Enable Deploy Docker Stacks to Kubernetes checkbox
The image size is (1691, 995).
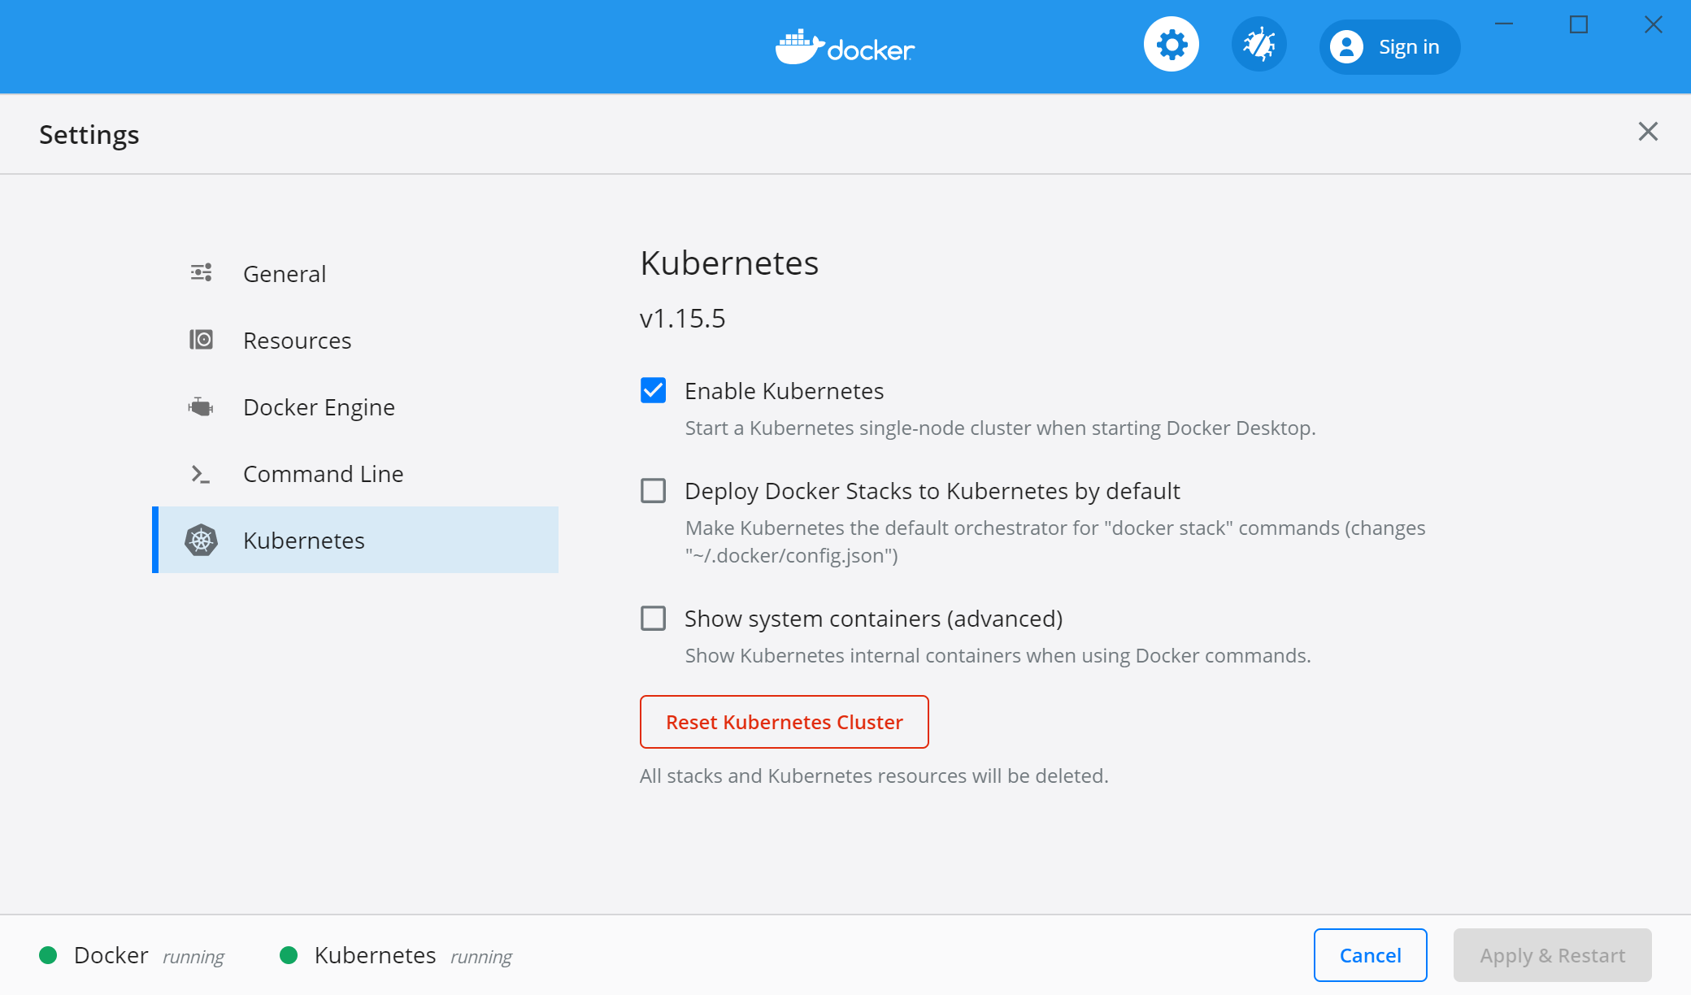(x=654, y=489)
